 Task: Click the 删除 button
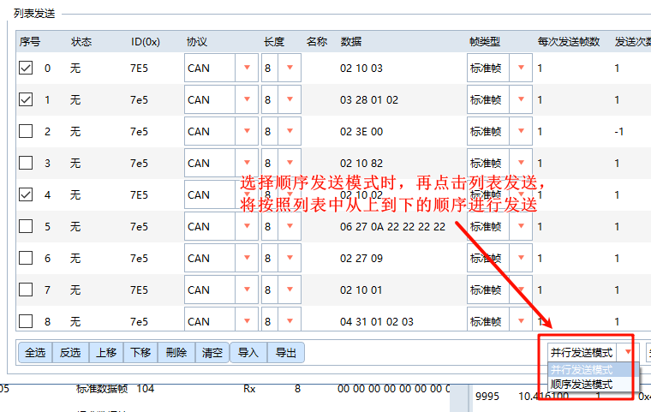(x=176, y=353)
